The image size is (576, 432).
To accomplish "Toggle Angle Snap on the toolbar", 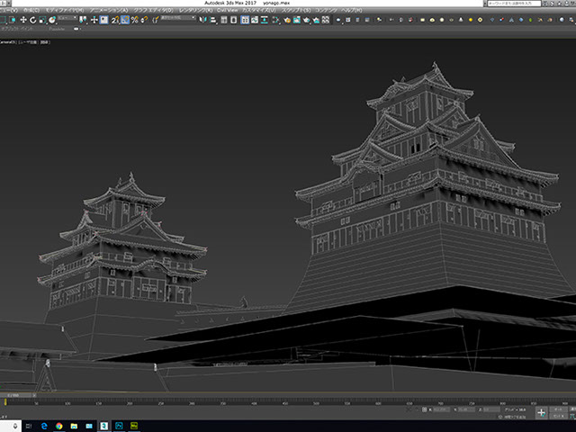I will pyautogui.click(x=122, y=19).
